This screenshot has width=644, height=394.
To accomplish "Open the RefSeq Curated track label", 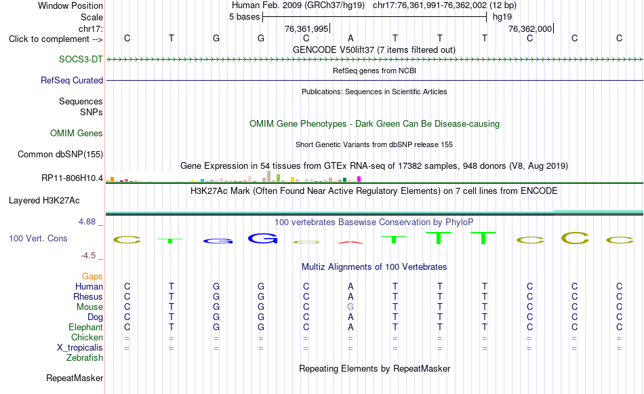I will [72, 80].
